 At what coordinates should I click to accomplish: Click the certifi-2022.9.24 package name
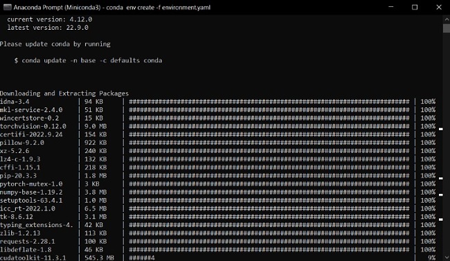[31, 134]
